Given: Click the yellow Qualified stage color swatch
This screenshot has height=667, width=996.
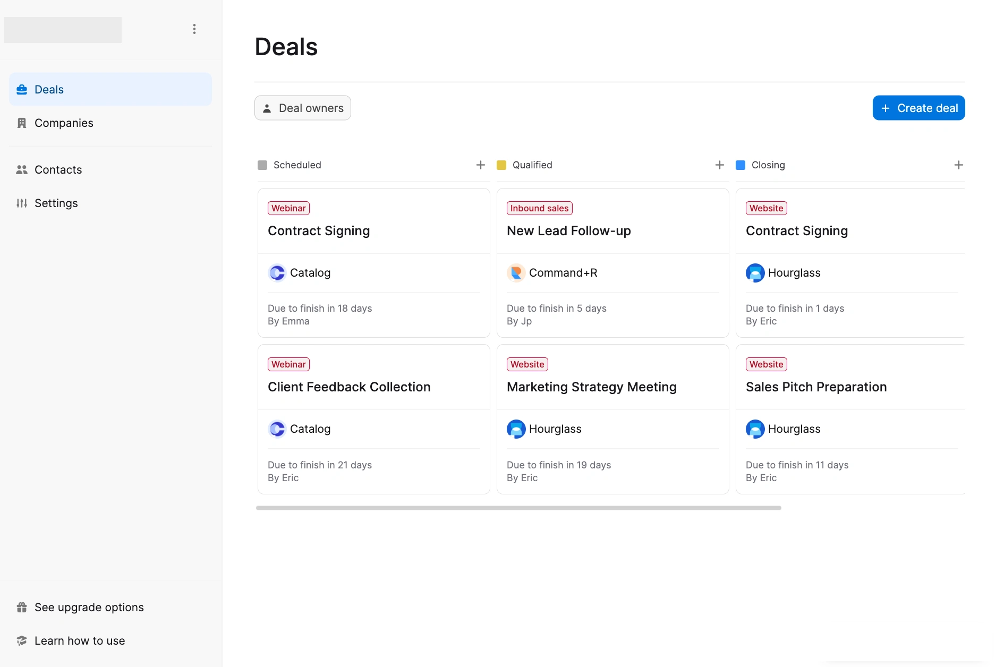Looking at the screenshot, I should click(x=501, y=165).
